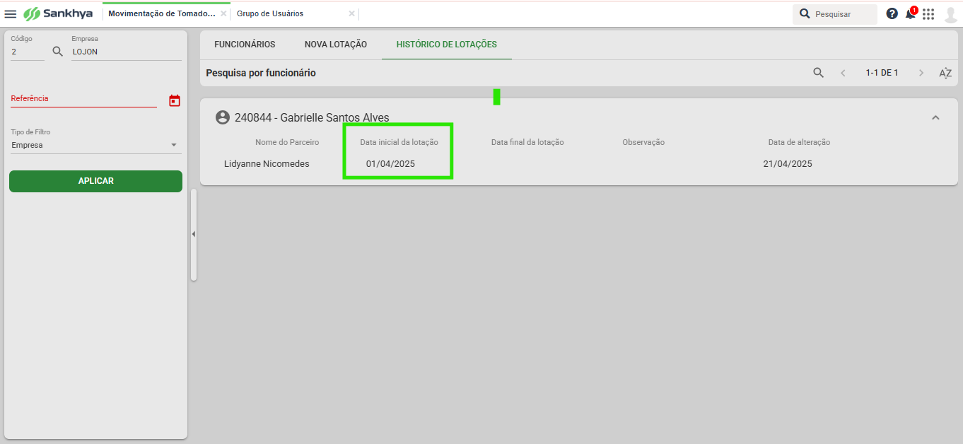963x444 pixels.
Task: Open the notifications bell
Action: tap(911, 14)
